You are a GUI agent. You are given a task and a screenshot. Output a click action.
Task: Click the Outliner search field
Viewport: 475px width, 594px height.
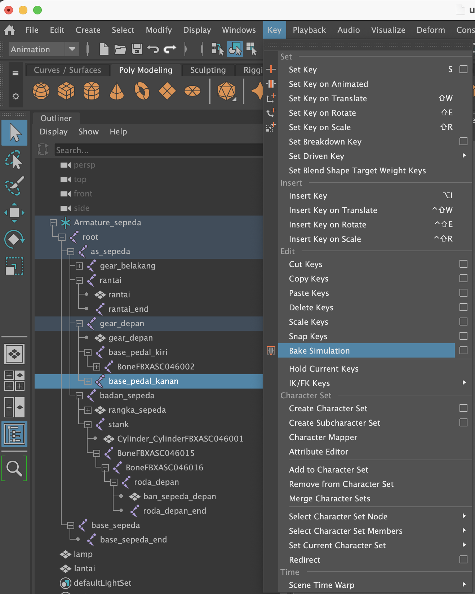(x=159, y=150)
